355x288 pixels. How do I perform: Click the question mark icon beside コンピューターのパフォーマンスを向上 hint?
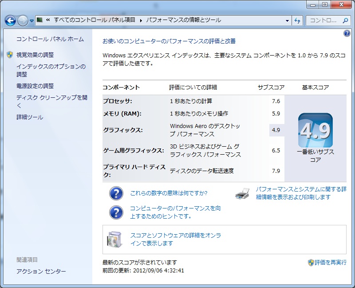[x=116, y=212]
